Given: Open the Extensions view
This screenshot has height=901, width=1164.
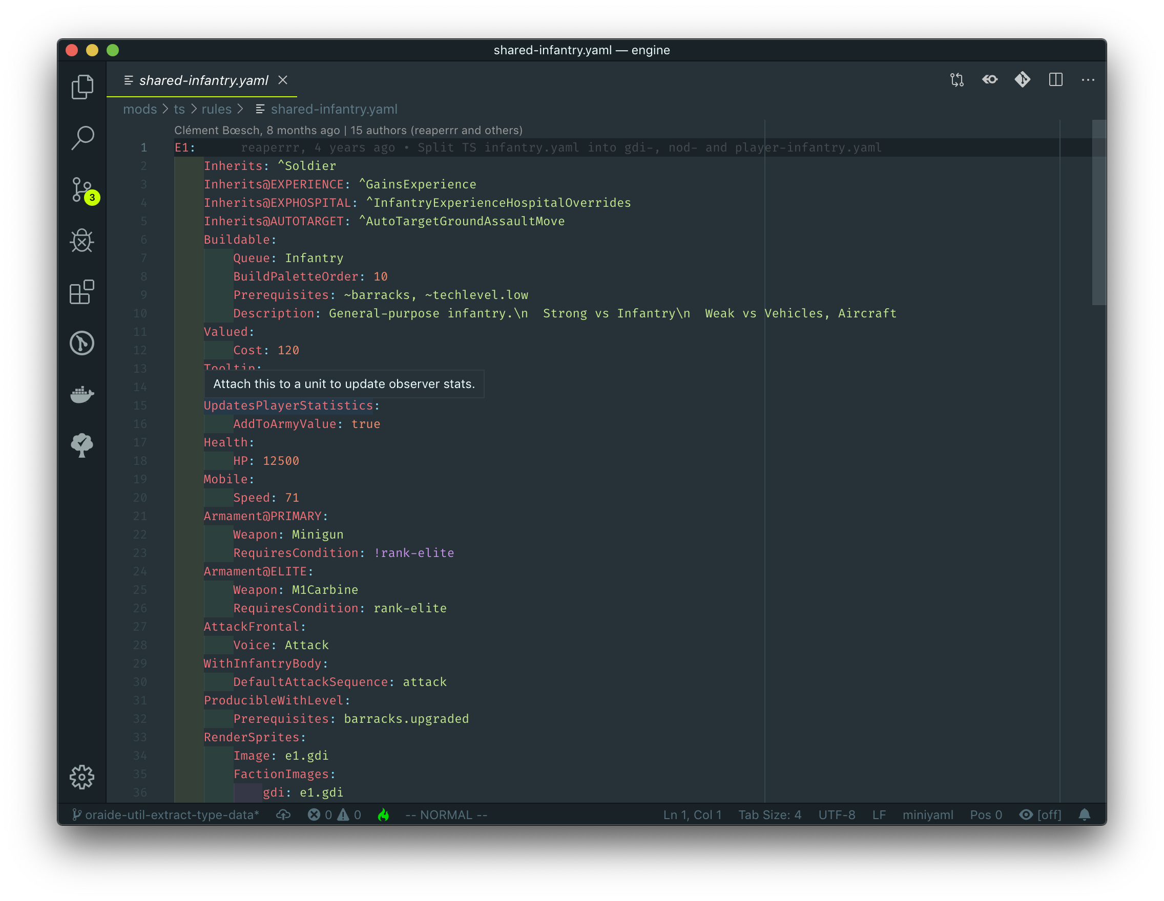Looking at the screenshot, I should click(82, 292).
